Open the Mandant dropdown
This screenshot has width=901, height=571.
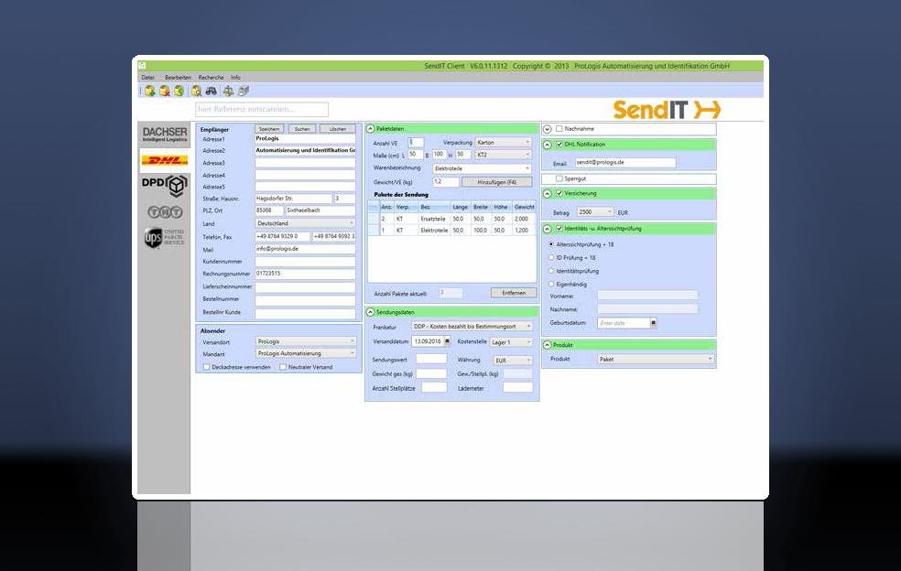pyautogui.click(x=305, y=353)
